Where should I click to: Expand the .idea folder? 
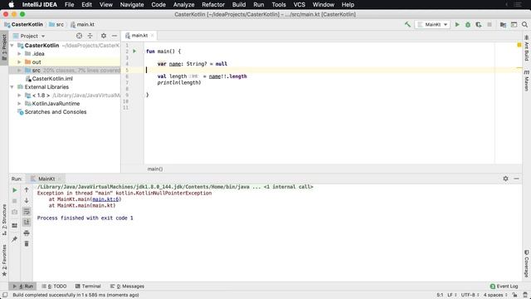(19, 53)
